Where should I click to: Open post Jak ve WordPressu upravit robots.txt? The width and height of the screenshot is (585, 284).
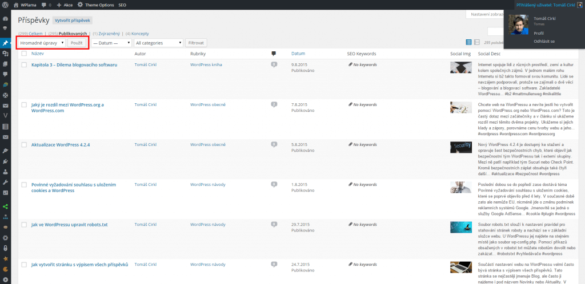pos(70,225)
